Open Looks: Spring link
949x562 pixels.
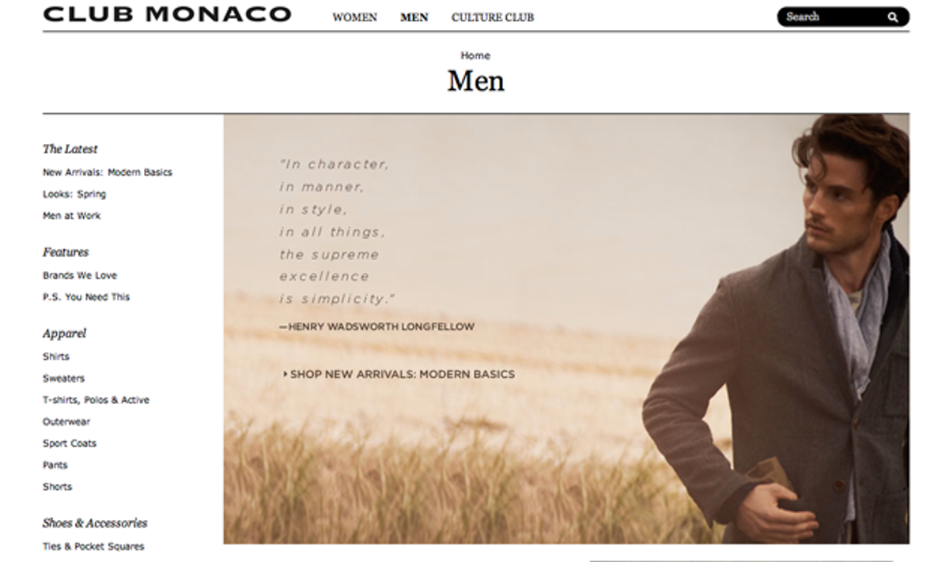click(x=74, y=194)
